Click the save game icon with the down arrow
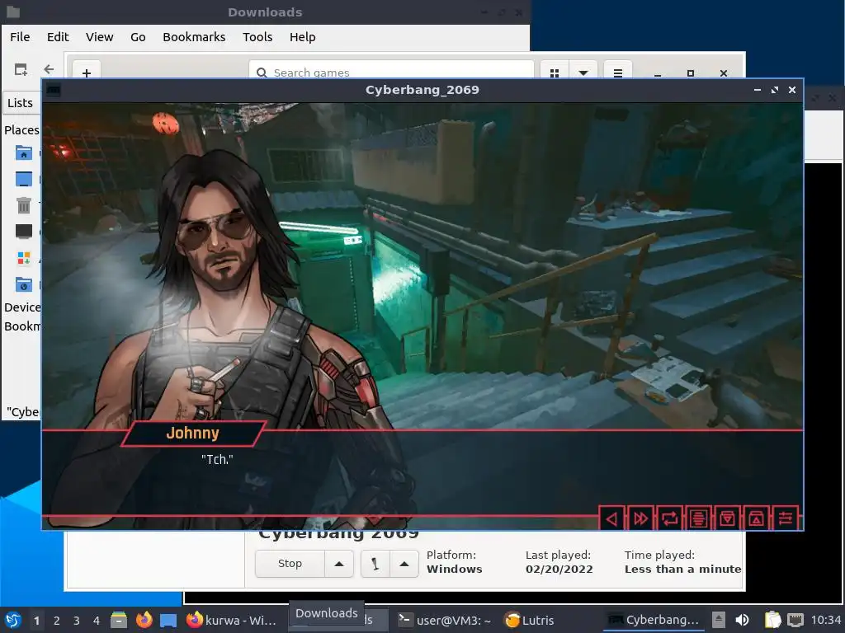 click(727, 518)
